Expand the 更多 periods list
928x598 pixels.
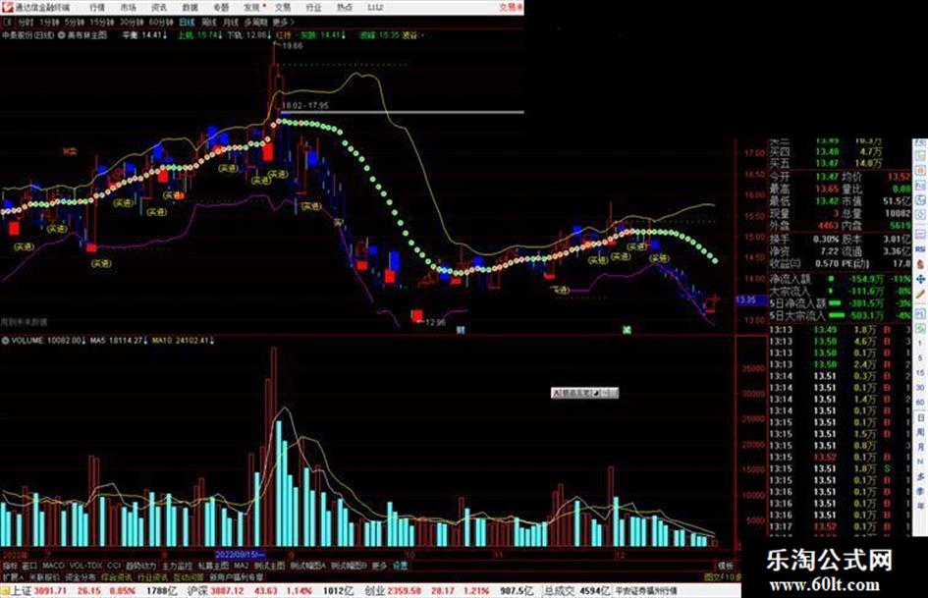tap(283, 22)
